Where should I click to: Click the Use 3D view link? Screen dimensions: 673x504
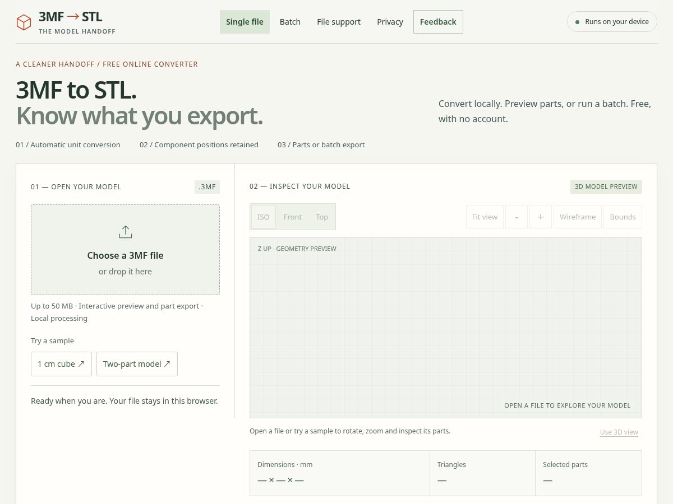tap(619, 432)
